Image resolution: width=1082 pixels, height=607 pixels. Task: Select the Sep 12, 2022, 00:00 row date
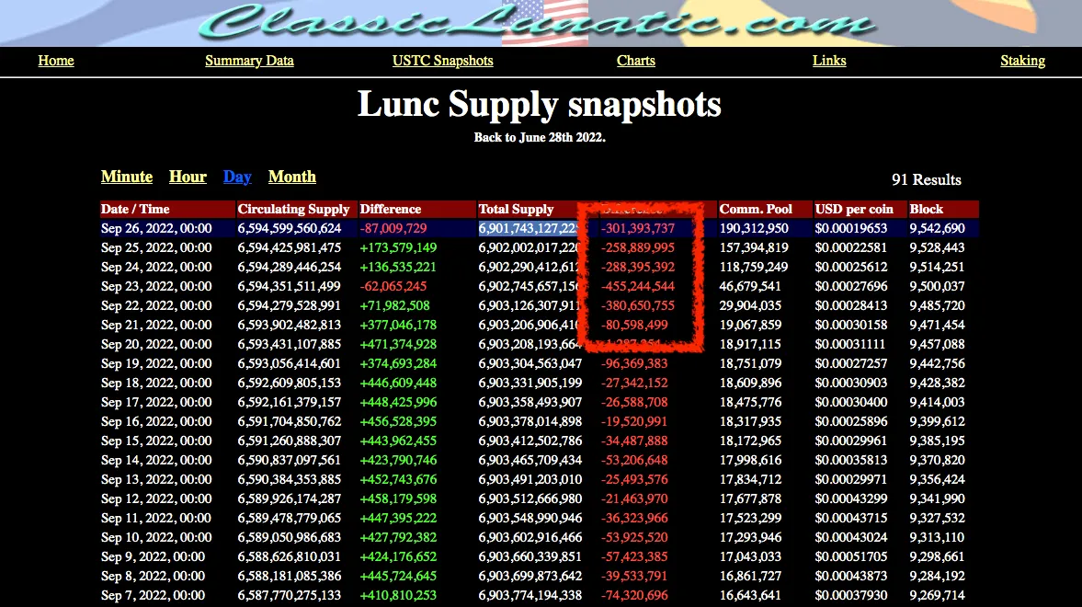[156, 499]
